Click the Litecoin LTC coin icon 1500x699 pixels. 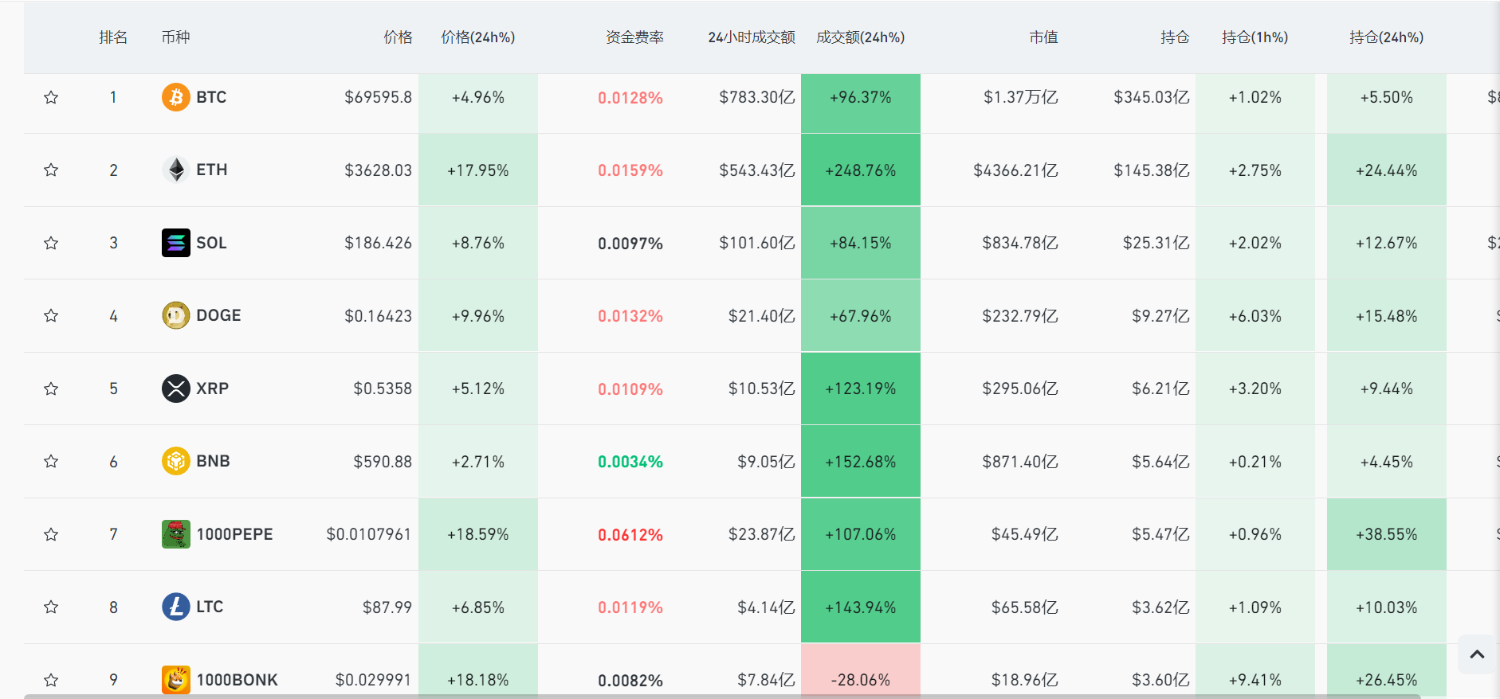pos(175,607)
